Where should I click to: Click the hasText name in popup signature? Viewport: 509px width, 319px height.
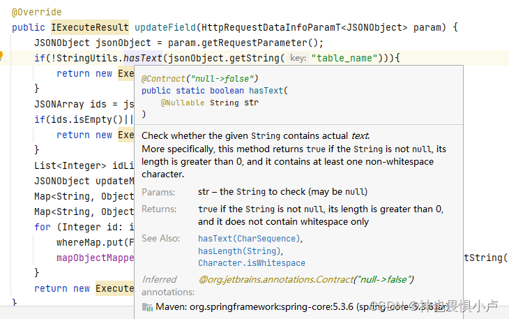coord(266,90)
